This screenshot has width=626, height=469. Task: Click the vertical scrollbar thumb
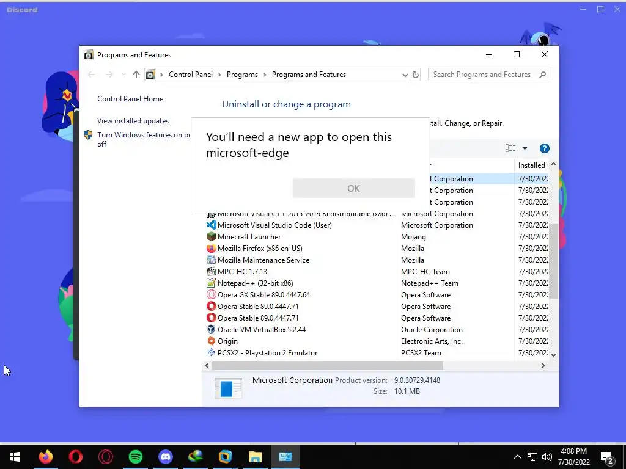553,261
